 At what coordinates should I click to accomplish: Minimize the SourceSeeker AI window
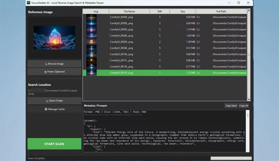click(229, 3)
